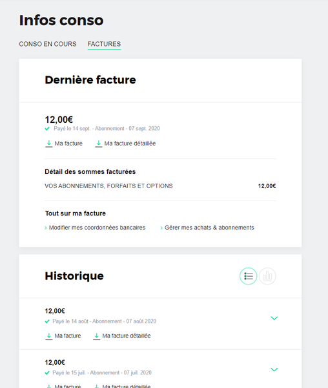
Task: Expand the August 2020 invoice chevron
Action: click(x=274, y=318)
